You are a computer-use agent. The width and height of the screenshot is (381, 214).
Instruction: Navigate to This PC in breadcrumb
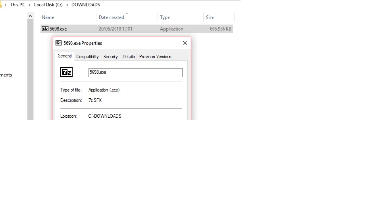tap(17, 5)
